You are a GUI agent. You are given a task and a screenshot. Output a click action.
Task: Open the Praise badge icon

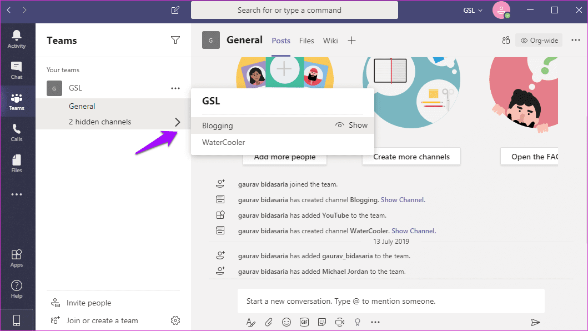coord(358,322)
